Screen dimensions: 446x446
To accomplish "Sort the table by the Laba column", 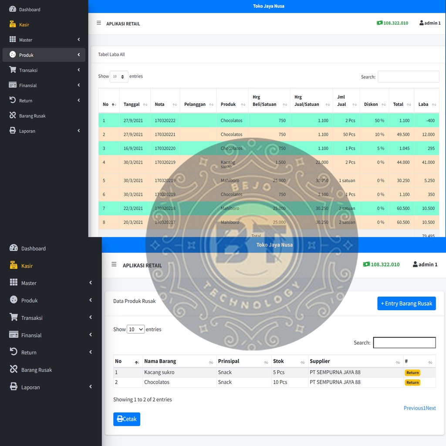I will point(426,105).
